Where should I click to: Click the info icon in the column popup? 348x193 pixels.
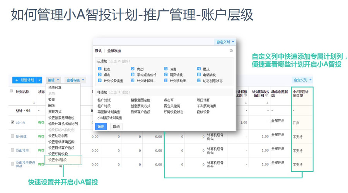point(231,51)
